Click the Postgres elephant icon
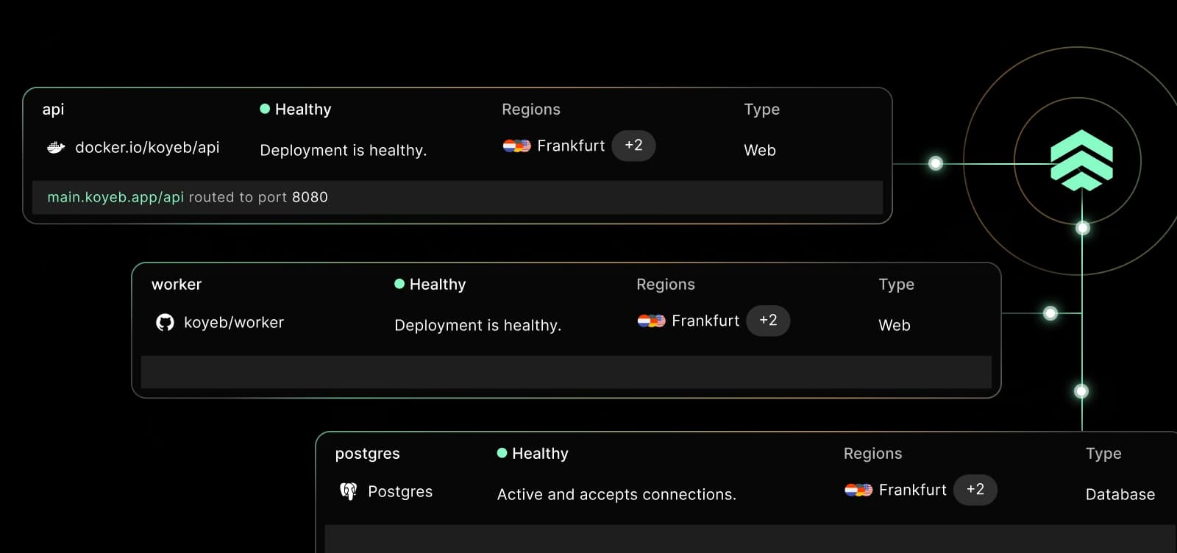The width and height of the screenshot is (1177, 553). (348, 491)
